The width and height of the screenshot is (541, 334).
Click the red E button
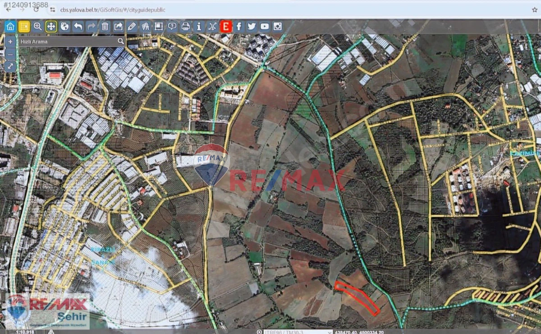pyautogui.click(x=226, y=27)
